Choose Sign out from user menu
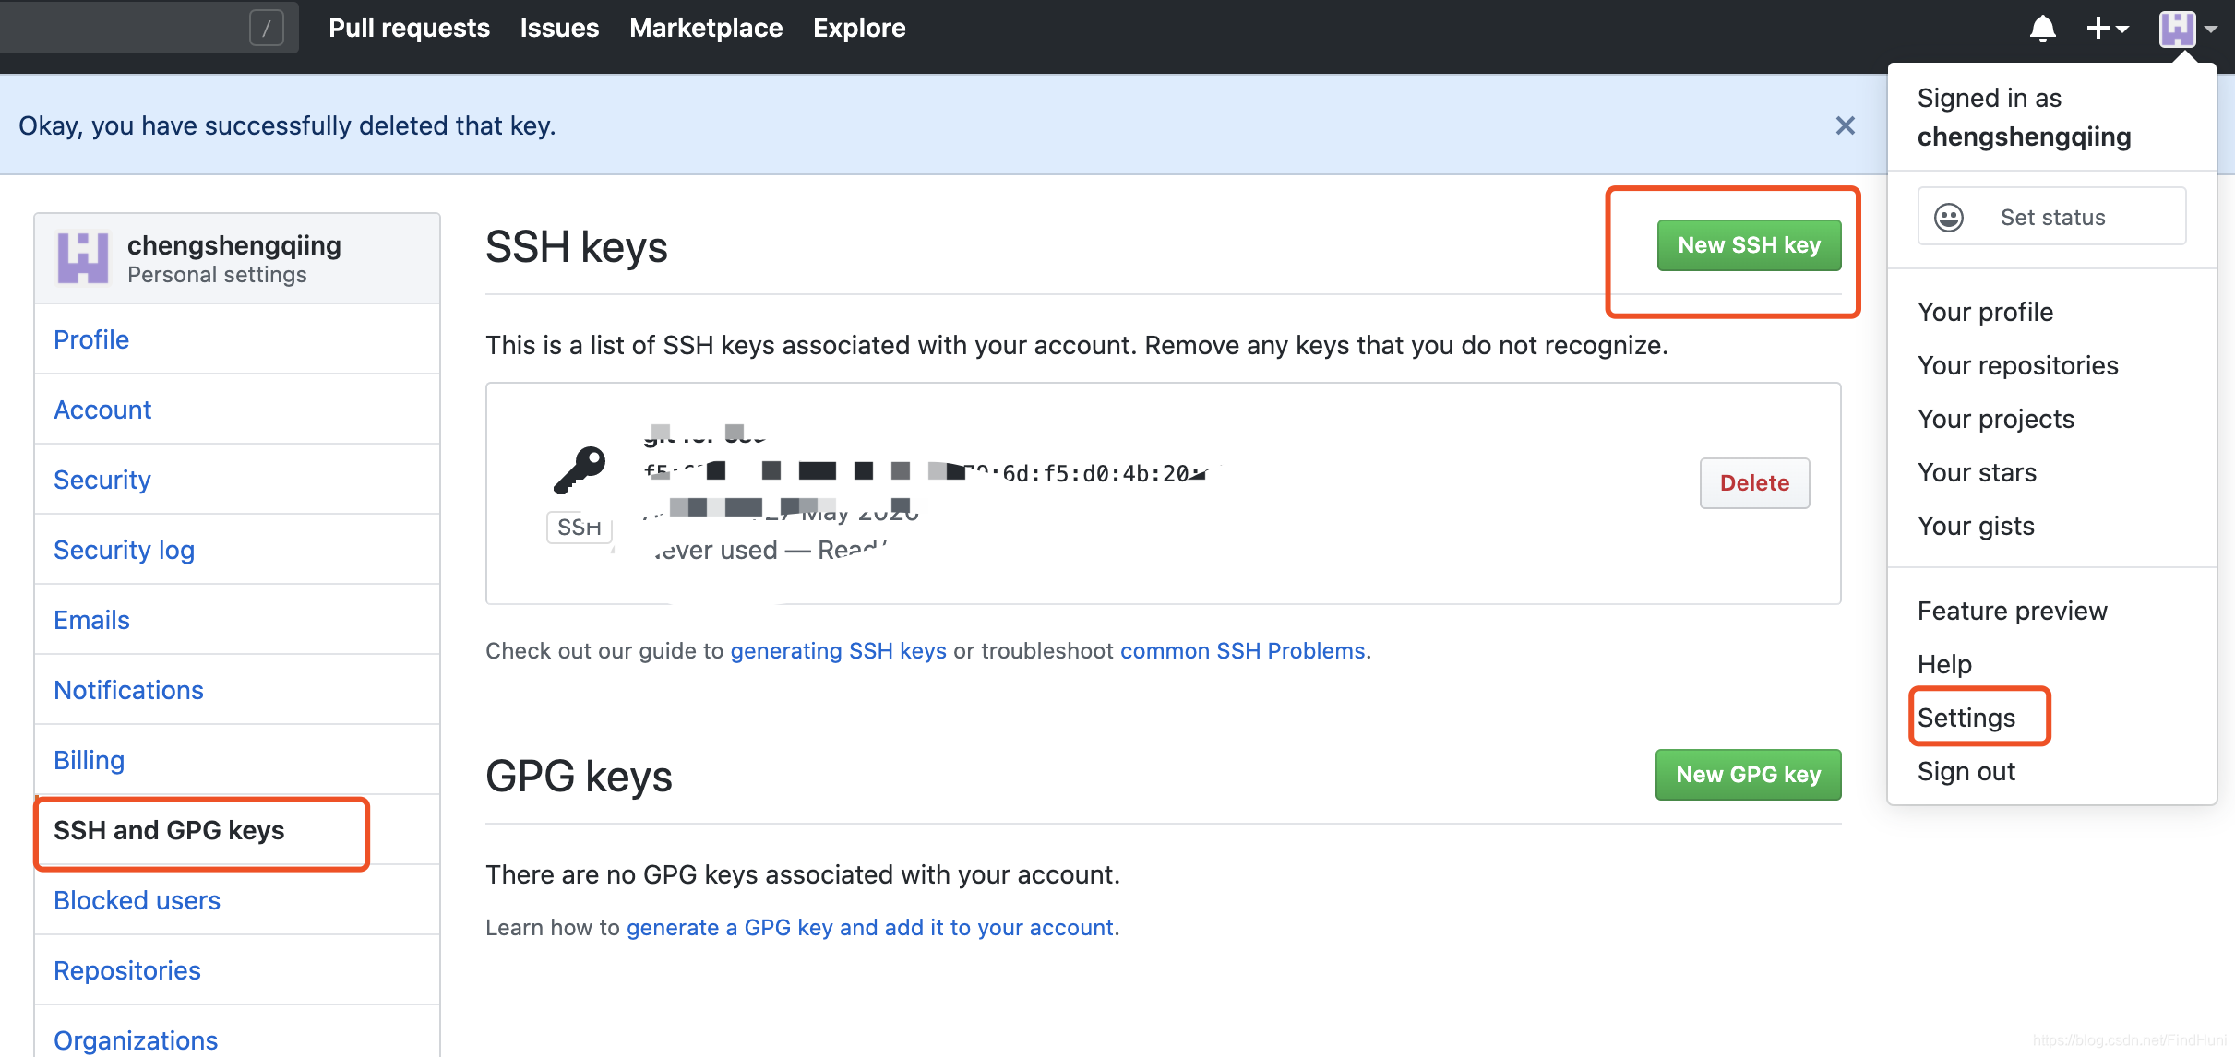Screen dimensions: 2235x1057 tap(1966, 771)
